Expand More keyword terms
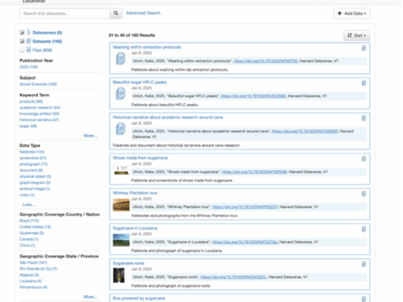 91,136
